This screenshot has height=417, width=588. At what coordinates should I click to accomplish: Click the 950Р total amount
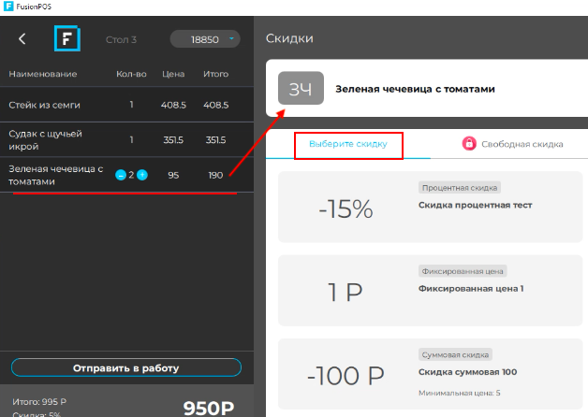pos(209,408)
